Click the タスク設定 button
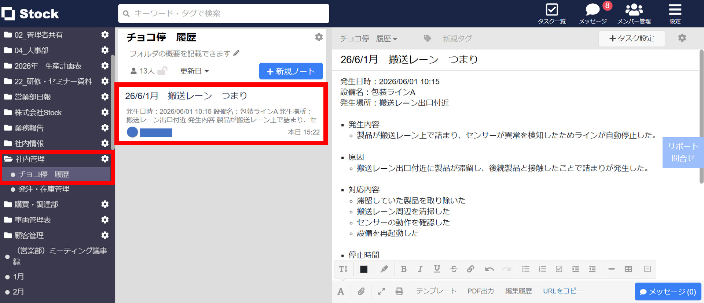The height and width of the screenshot is (303, 704). [x=631, y=38]
